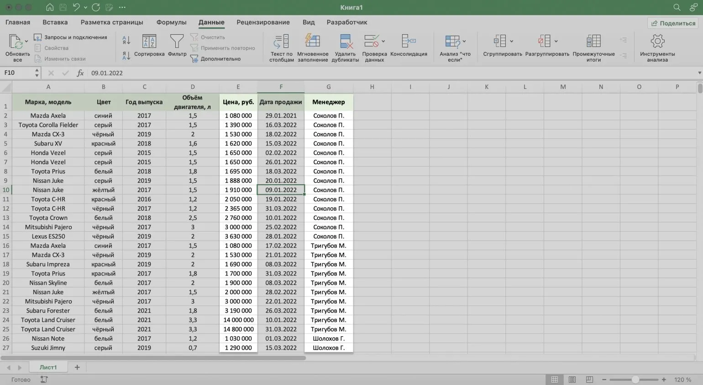
Task: Click the zoom slider handle
Action: click(x=635, y=380)
